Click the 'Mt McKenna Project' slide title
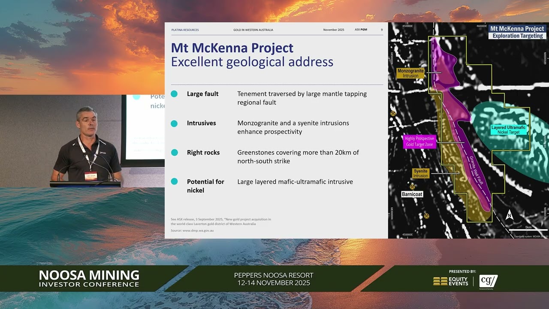The image size is (549, 309). pos(232,48)
